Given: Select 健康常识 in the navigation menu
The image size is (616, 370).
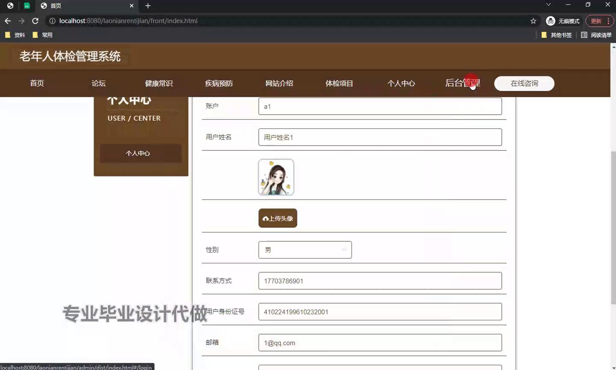Looking at the screenshot, I should 159,84.
